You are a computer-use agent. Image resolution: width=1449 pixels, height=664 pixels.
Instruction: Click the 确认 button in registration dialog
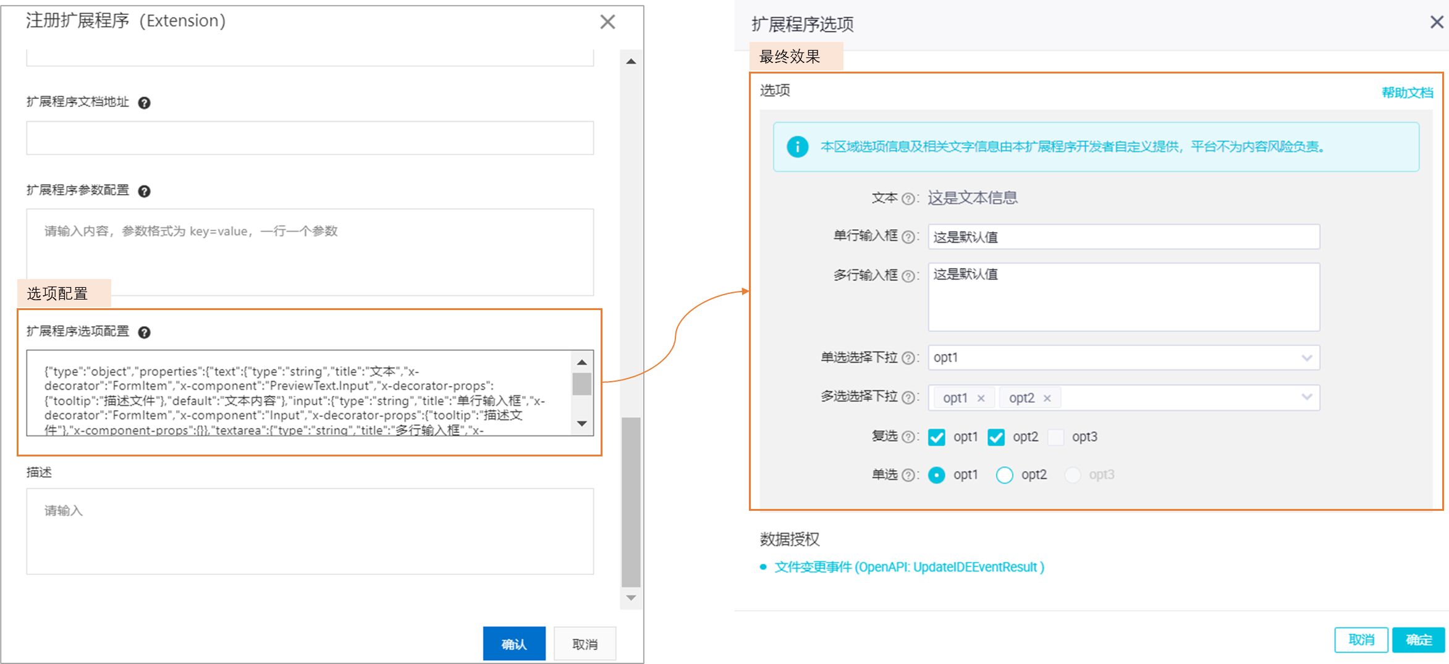[x=514, y=644]
